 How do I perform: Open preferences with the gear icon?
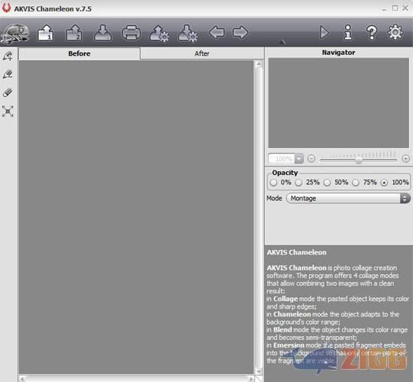[395, 32]
